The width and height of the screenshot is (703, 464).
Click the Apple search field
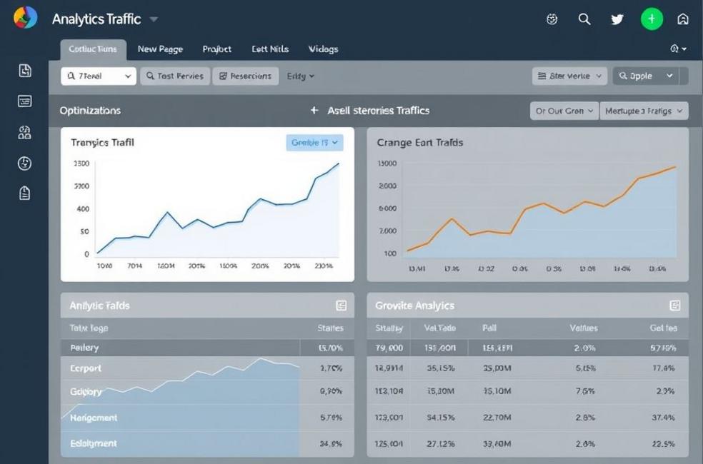pos(645,76)
